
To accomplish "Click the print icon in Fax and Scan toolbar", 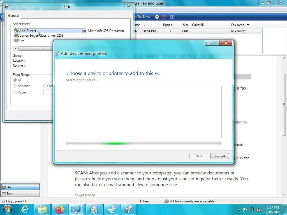I will (x=157, y=17).
